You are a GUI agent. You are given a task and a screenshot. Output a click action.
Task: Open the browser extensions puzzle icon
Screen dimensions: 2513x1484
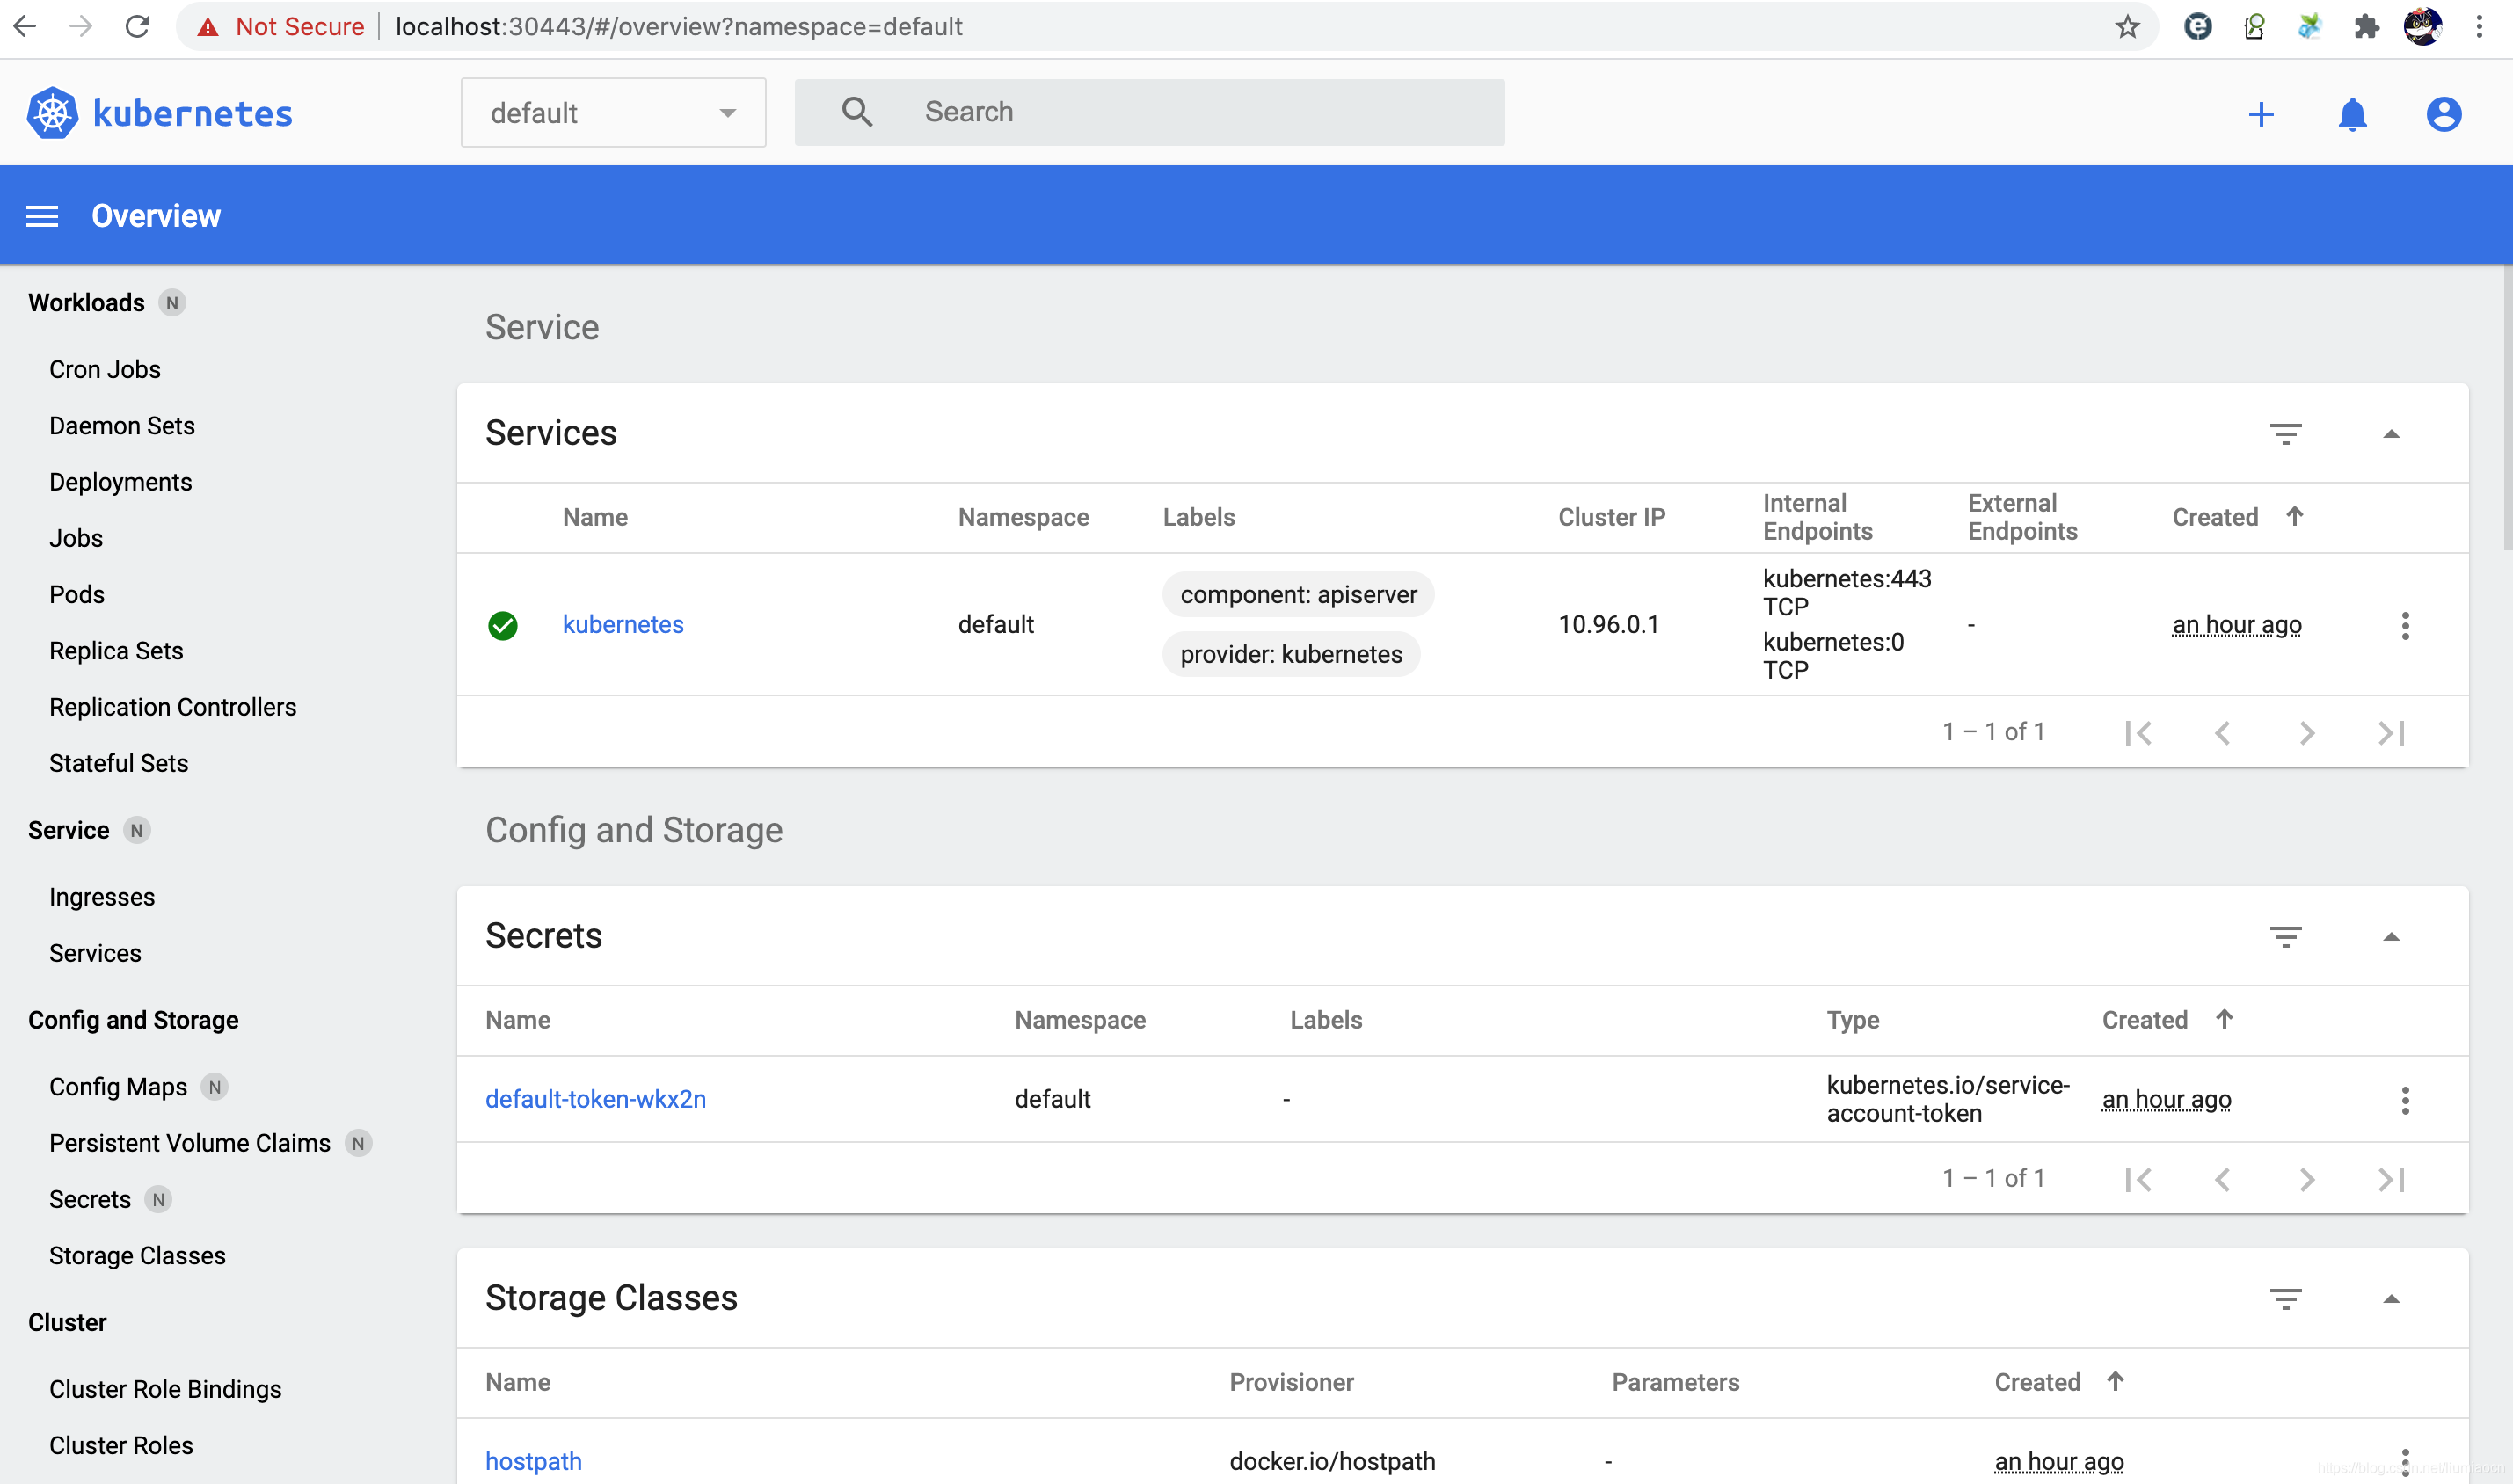click(2366, 27)
